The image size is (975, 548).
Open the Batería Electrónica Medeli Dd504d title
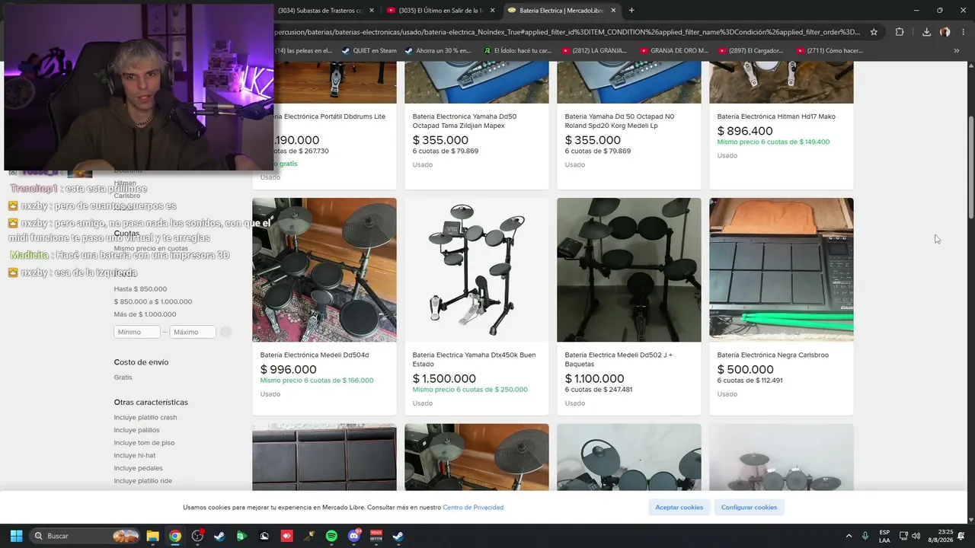point(315,355)
